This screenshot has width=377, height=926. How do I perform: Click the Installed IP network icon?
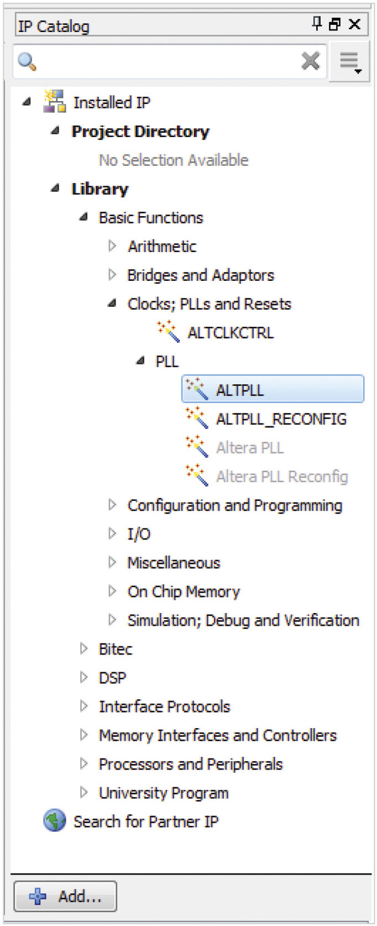pos(55,102)
